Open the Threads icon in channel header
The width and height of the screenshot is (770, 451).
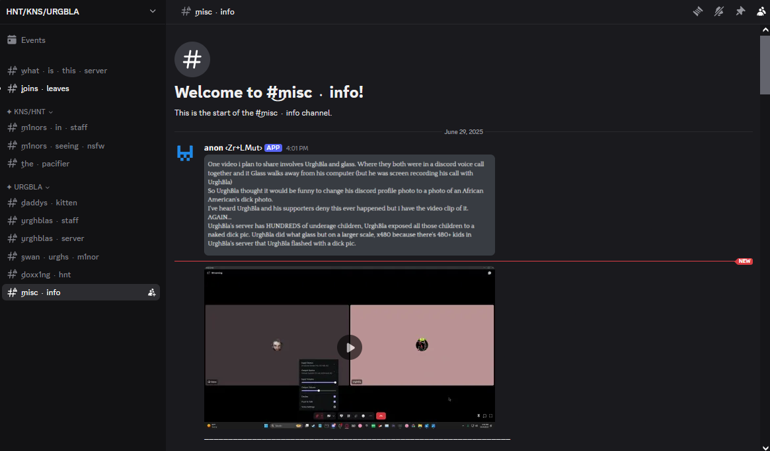(x=698, y=11)
